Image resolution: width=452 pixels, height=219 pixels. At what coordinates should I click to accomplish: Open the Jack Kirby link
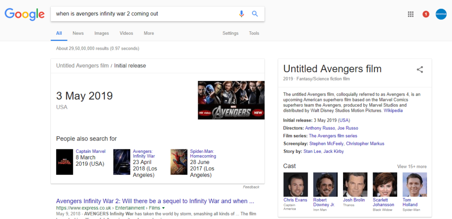click(334, 152)
